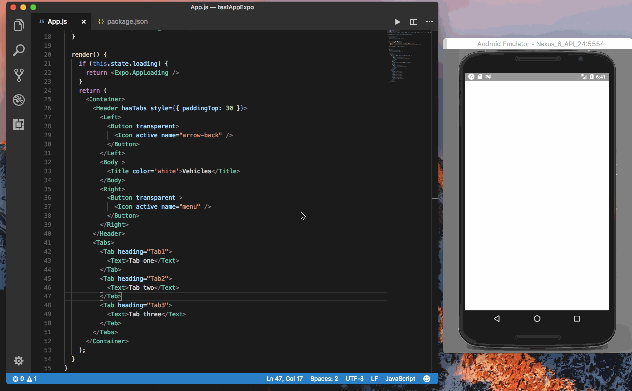Click the closing Tab tag on line 47
632x391 pixels.
point(111,296)
